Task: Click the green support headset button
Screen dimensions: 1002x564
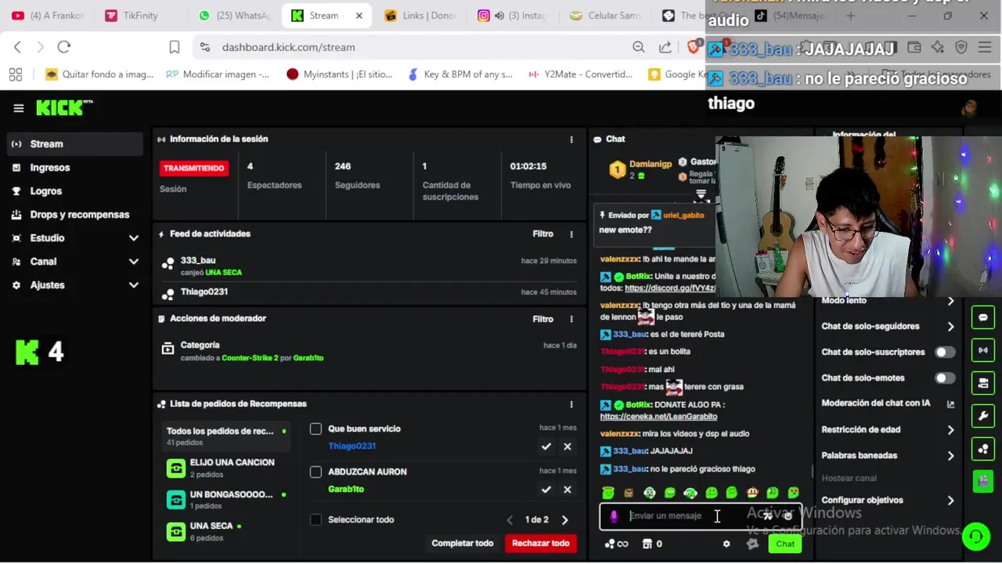Action: 975,537
